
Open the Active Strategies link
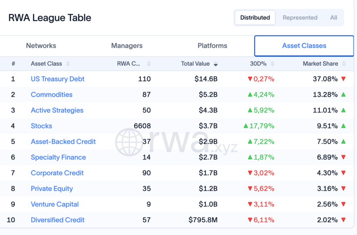pos(57,110)
